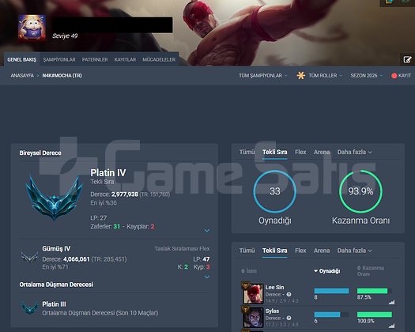Viewport: 415px width, 332px height.
Task: Open the Sylas win-rate chart icon
Action: coord(391,326)
